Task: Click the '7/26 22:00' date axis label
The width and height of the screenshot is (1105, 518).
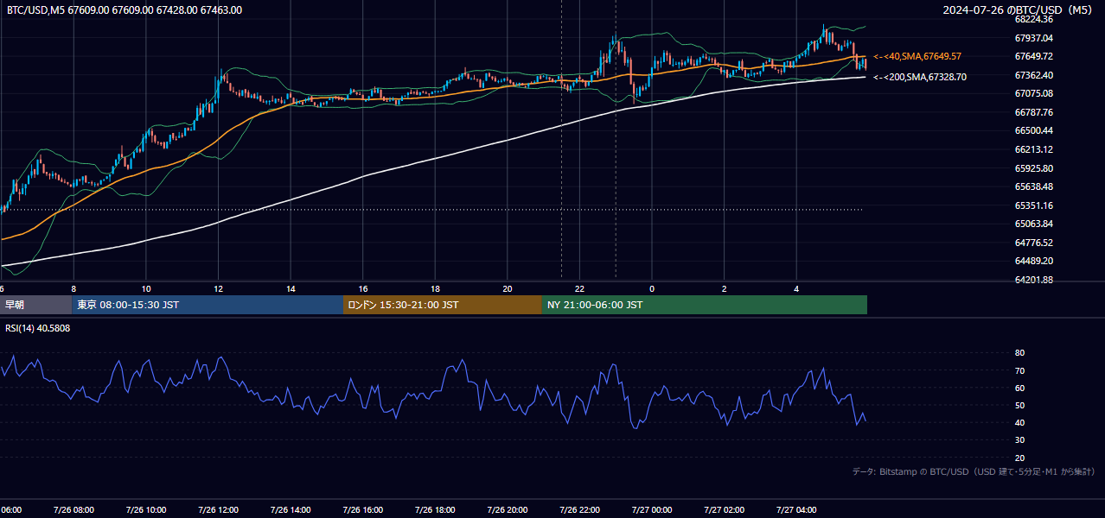Action: point(579,510)
